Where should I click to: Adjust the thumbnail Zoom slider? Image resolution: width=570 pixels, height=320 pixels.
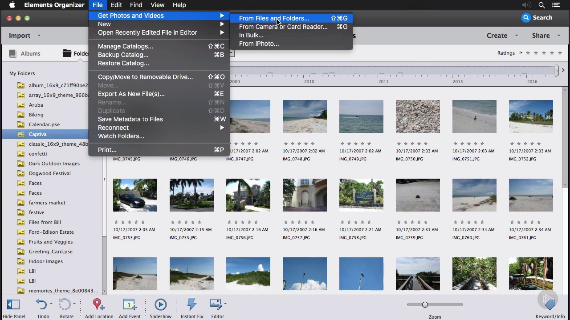point(425,304)
